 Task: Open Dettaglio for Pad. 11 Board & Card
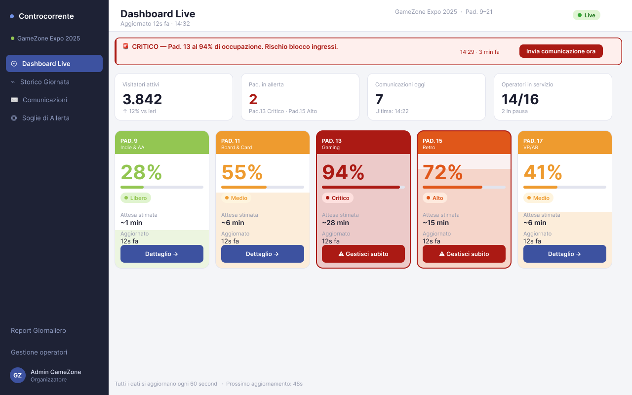pos(263,254)
